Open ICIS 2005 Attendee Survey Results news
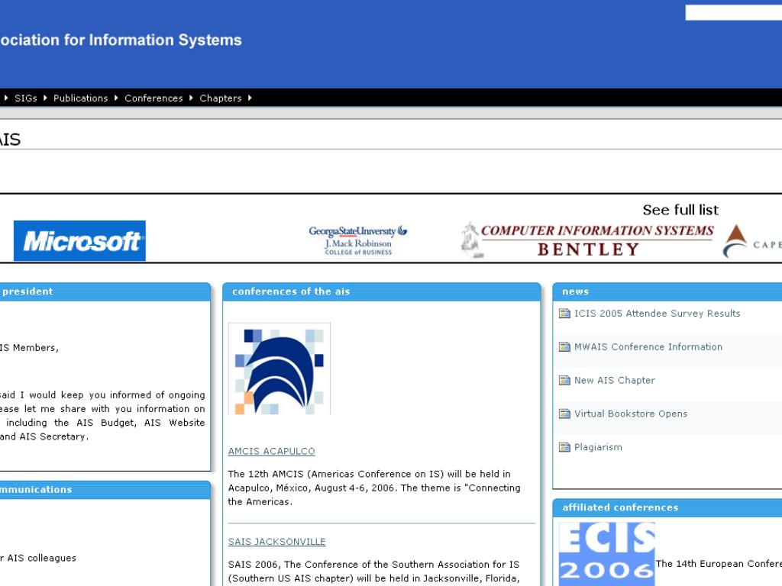Image resolution: width=782 pixels, height=586 pixels. pyautogui.click(x=657, y=314)
